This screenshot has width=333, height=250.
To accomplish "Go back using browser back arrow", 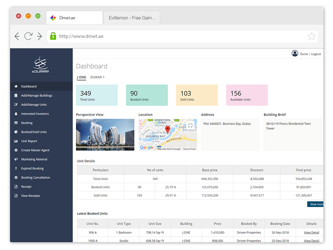I will [17, 36].
